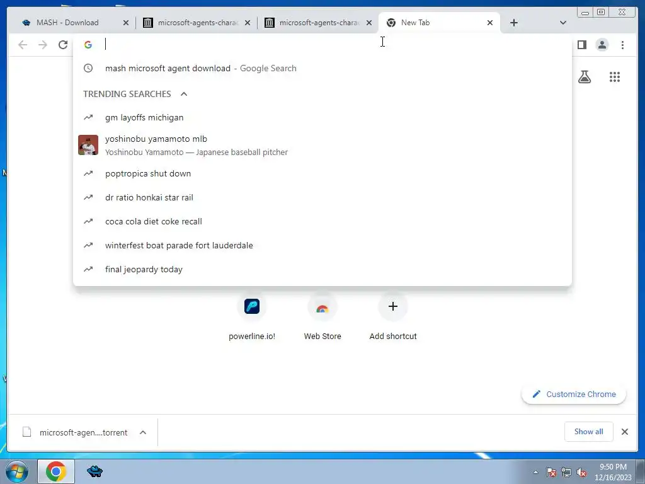Minimize the Chrome window

(x=585, y=13)
